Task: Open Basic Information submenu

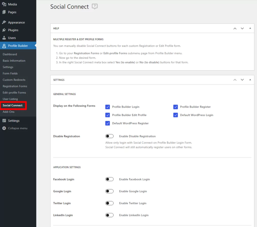Action: click(14, 61)
